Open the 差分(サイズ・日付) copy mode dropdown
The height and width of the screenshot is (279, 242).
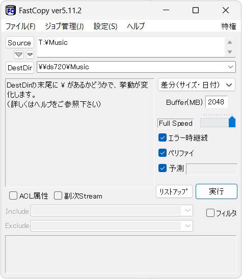tap(197, 85)
